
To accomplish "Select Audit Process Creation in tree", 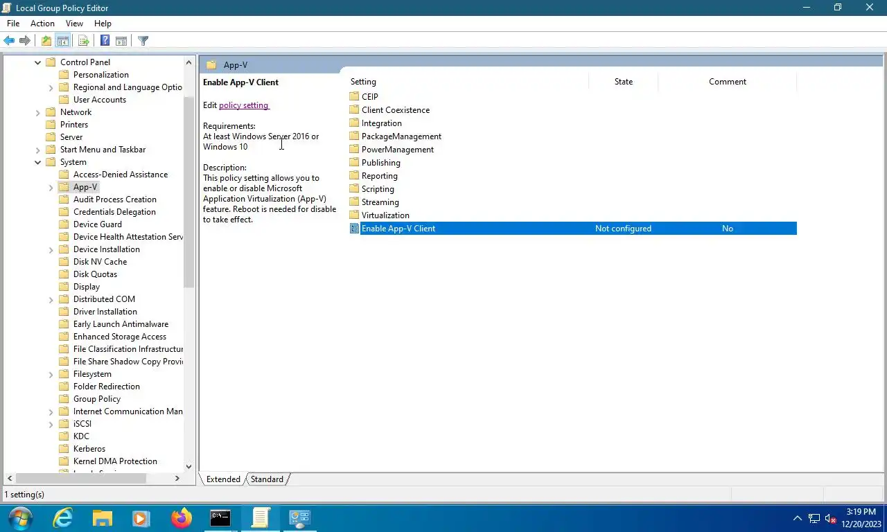I will (x=115, y=199).
